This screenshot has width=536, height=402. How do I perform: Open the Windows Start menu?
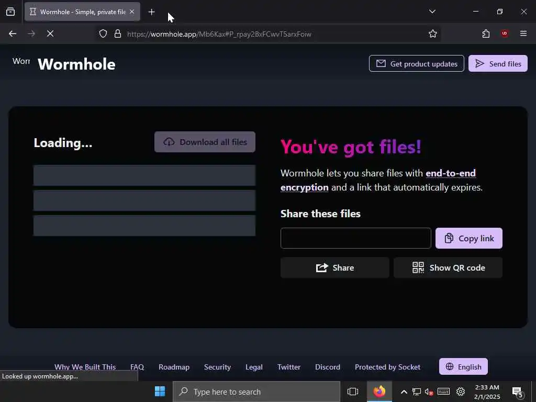click(x=160, y=392)
